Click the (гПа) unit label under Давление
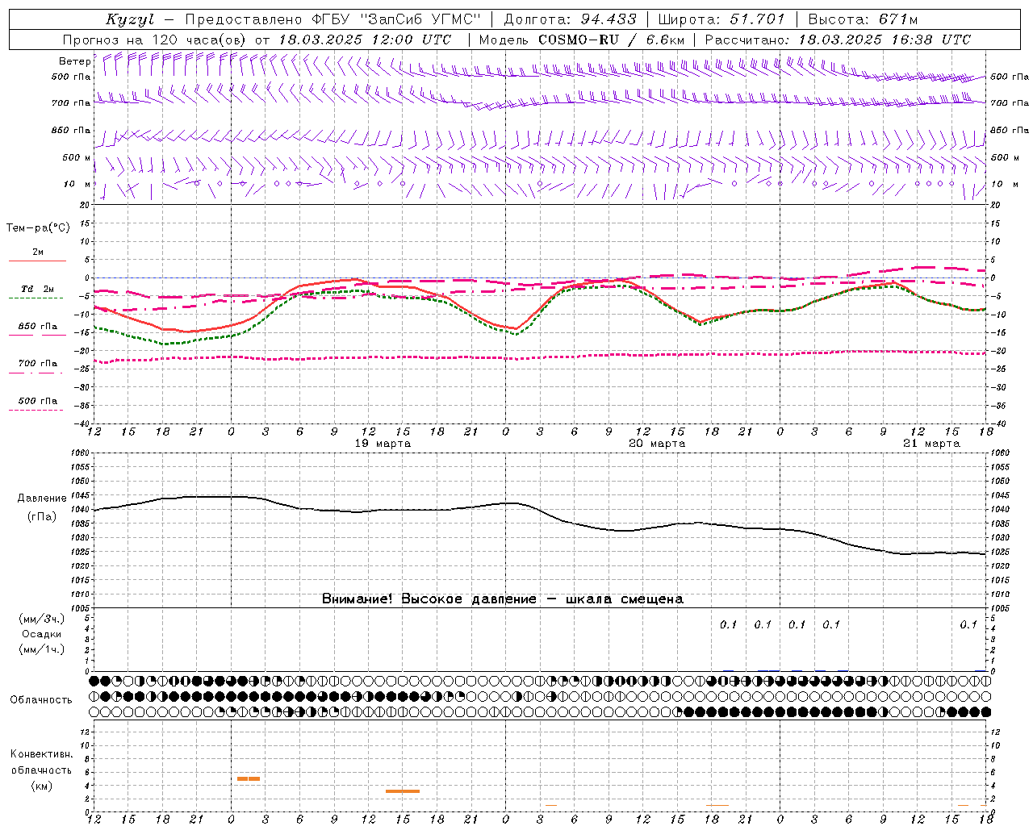This screenshot has height=826, width=1033. (x=42, y=517)
